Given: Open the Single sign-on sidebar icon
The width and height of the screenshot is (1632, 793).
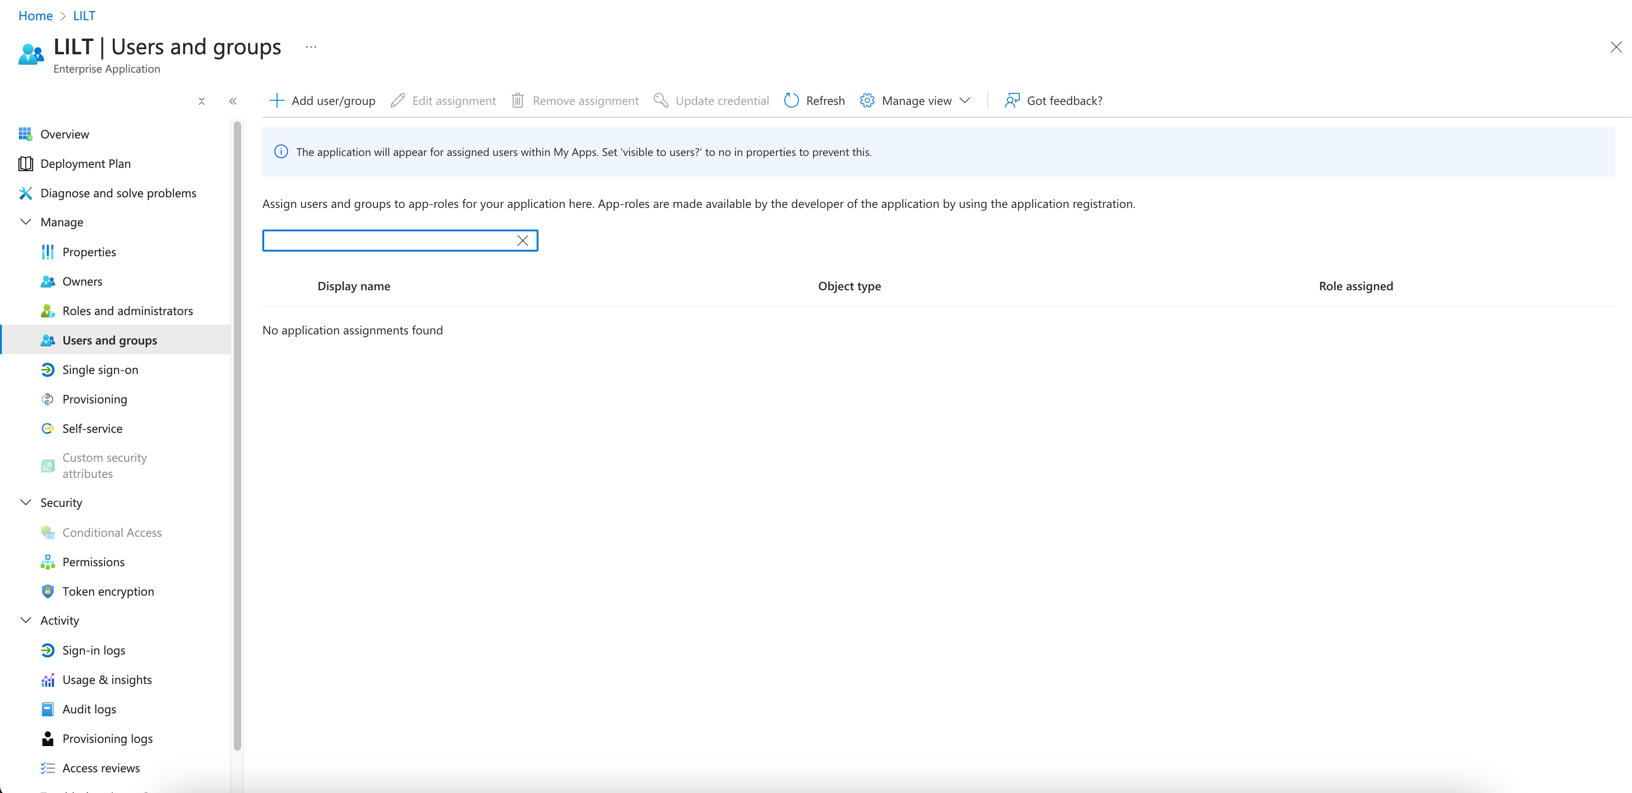Looking at the screenshot, I should coord(47,370).
